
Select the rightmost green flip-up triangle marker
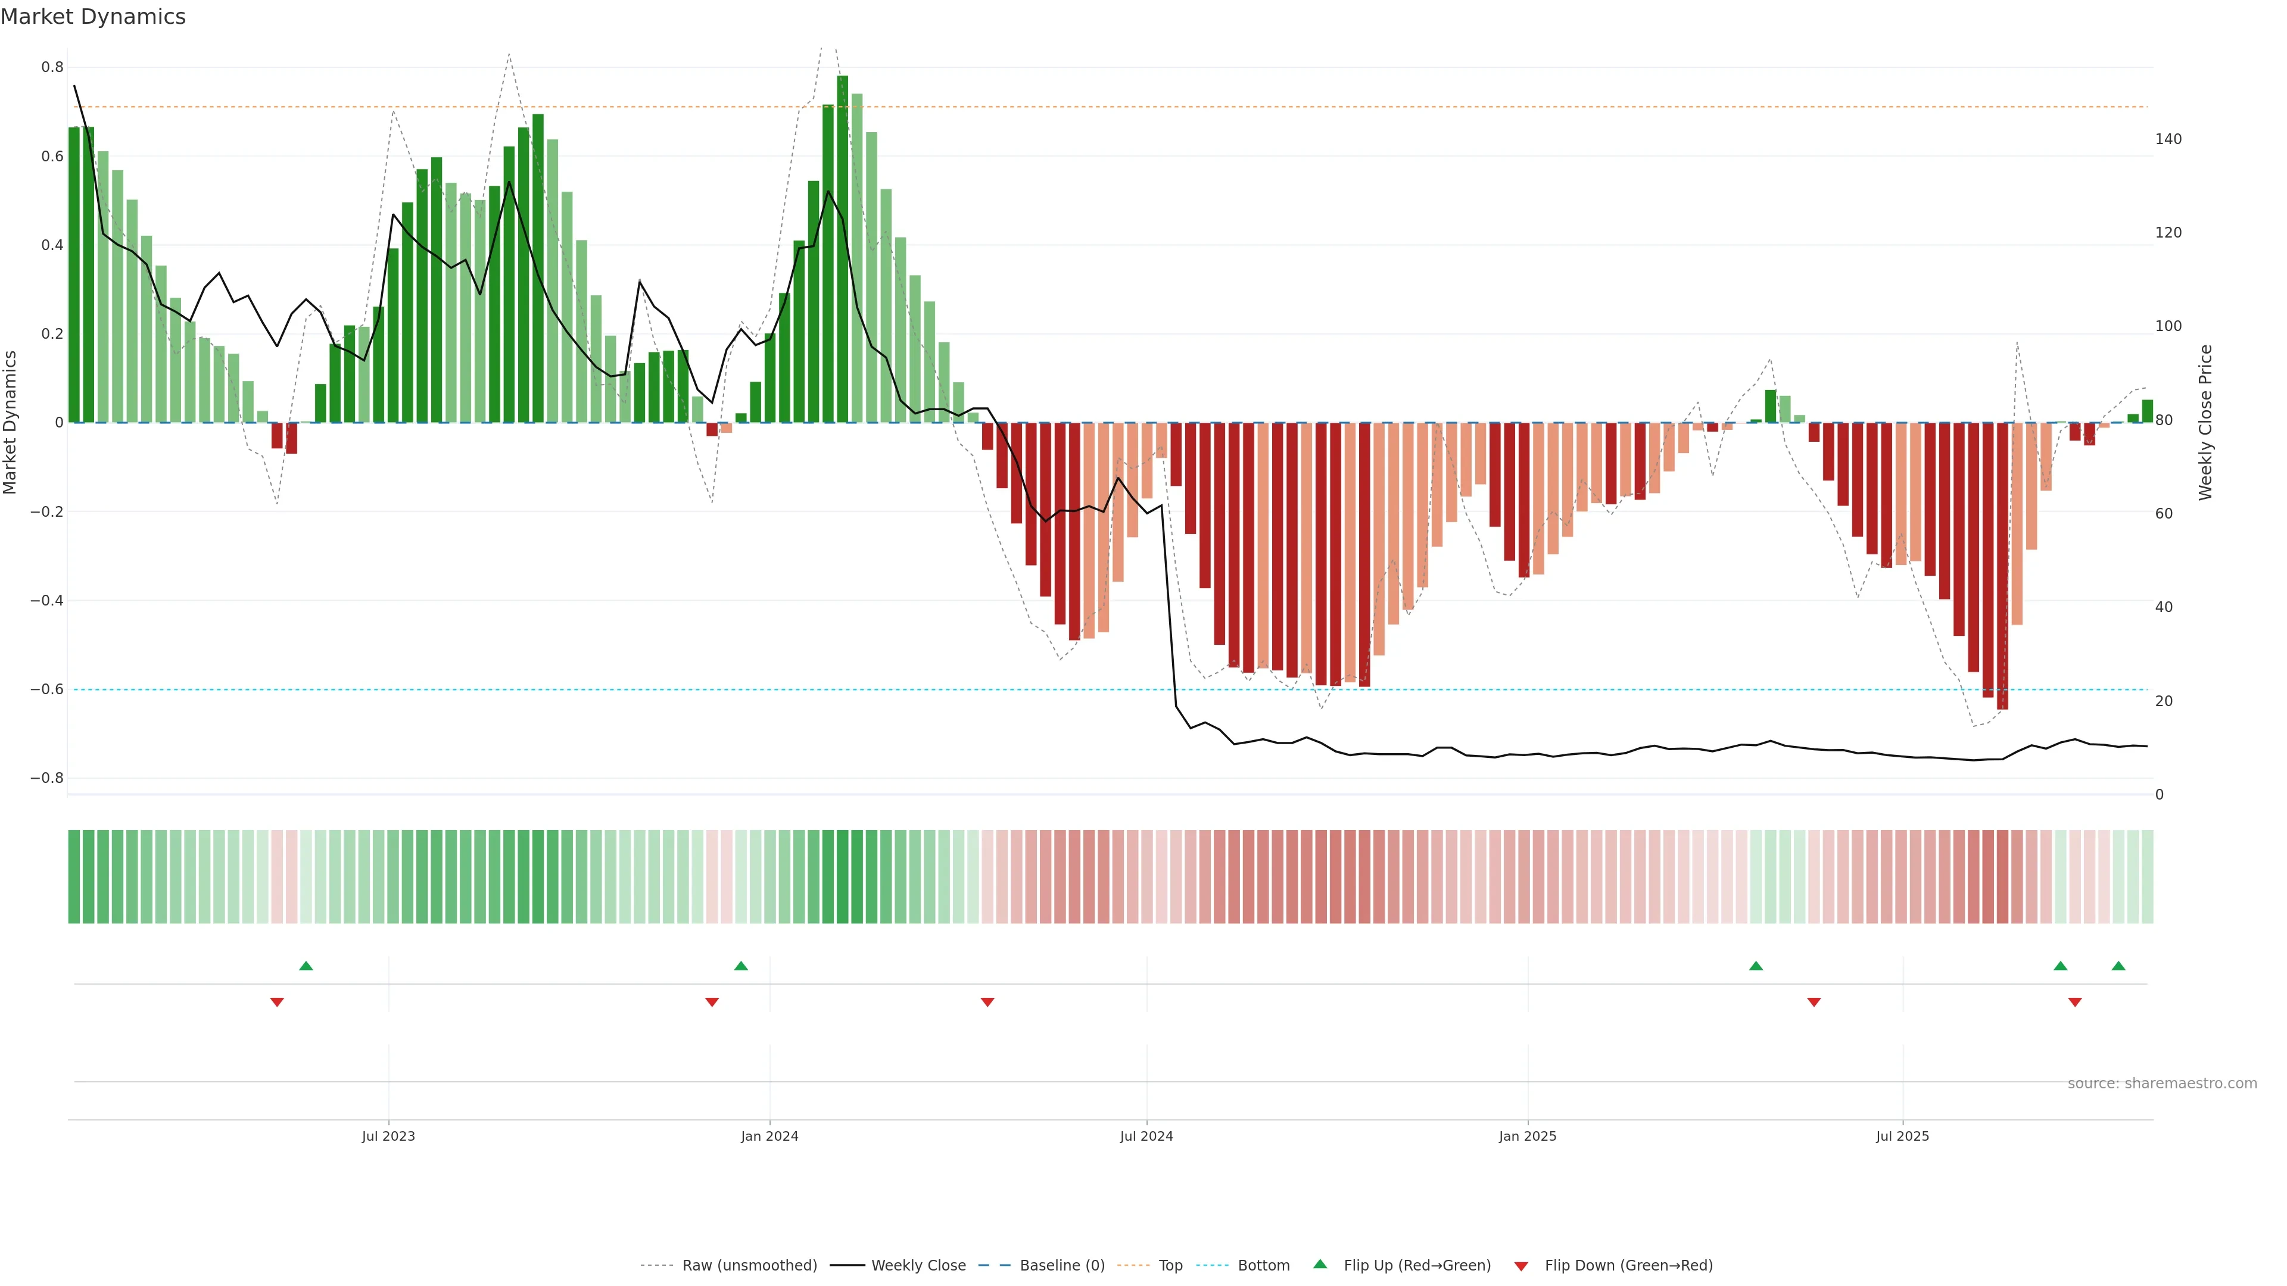(x=2118, y=966)
